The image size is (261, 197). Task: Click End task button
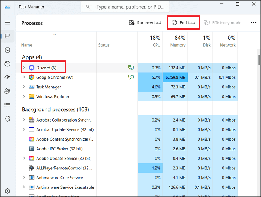(x=183, y=23)
